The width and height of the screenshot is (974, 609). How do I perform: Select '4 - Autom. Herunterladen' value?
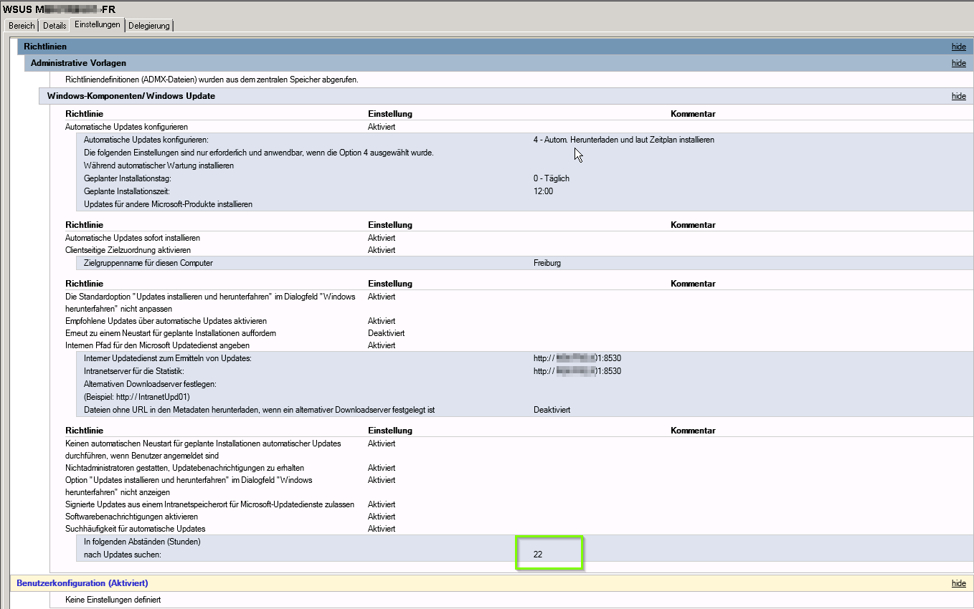[623, 140]
